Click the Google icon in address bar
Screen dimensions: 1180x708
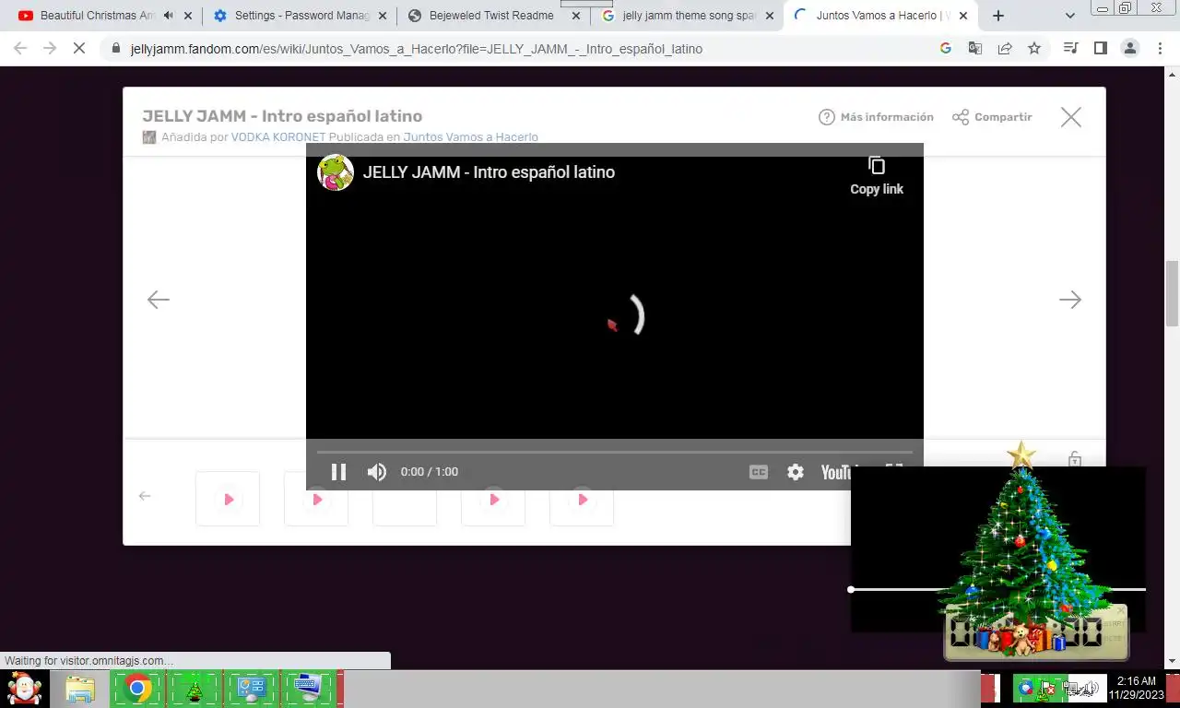[945, 48]
